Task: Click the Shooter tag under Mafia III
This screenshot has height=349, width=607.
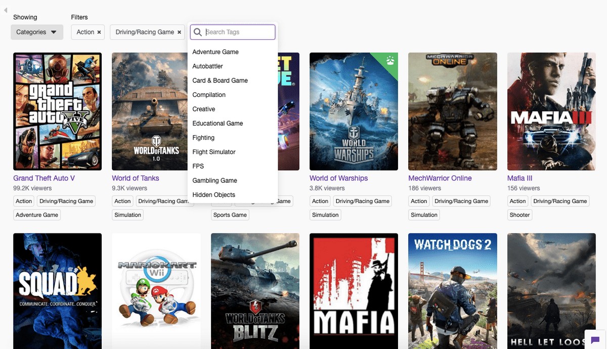Action: pyautogui.click(x=519, y=215)
